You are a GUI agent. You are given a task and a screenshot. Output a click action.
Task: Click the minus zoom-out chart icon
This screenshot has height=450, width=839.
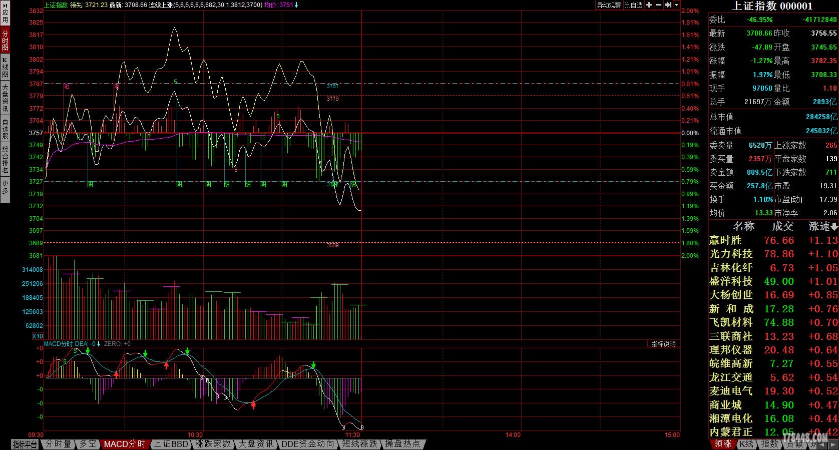tap(658, 5)
